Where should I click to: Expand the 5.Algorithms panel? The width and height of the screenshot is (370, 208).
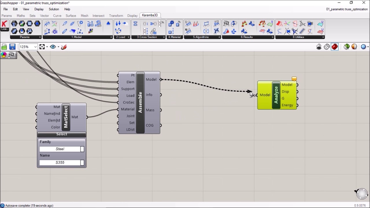[219, 37]
